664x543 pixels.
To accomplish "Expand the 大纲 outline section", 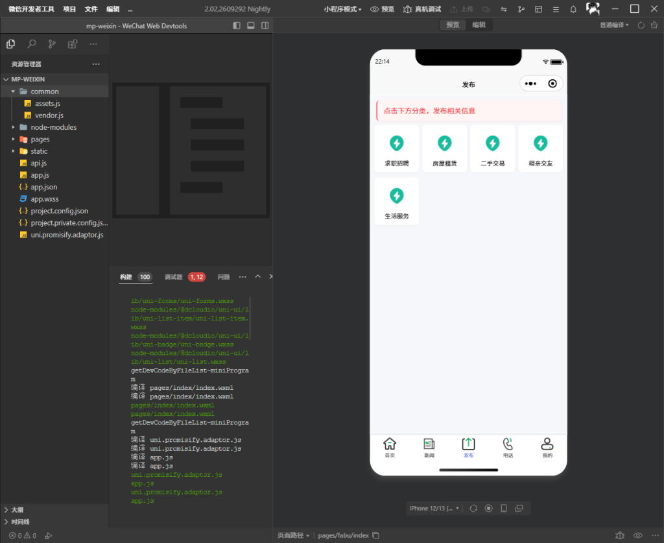I will 54,509.
